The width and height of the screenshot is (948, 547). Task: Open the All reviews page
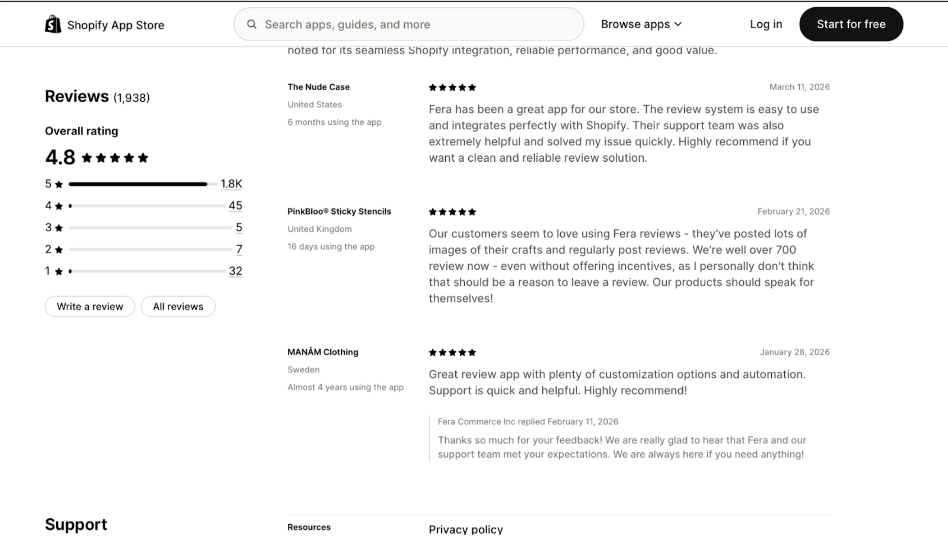pyautogui.click(x=178, y=307)
